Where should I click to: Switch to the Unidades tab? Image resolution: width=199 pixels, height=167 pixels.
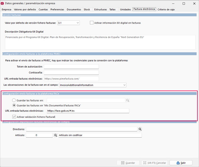(126, 9)
